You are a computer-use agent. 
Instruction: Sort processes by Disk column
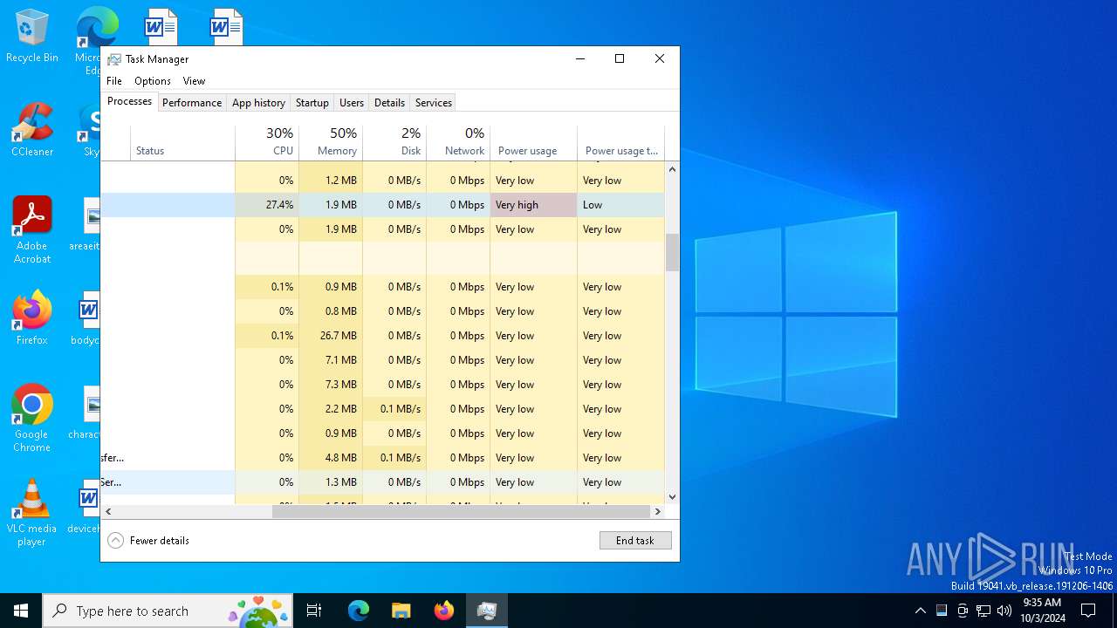point(394,142)
